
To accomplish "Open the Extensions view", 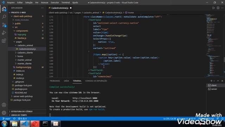I will coord(4,41).
